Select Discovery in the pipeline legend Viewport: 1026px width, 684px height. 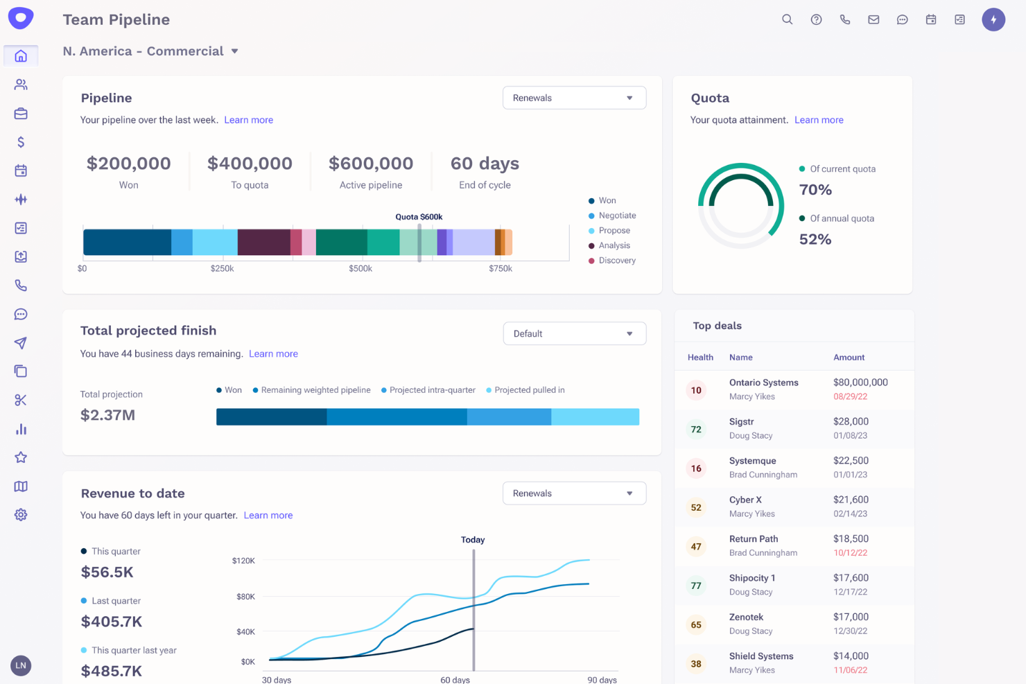pyautogui.click(x=612, y=261)
